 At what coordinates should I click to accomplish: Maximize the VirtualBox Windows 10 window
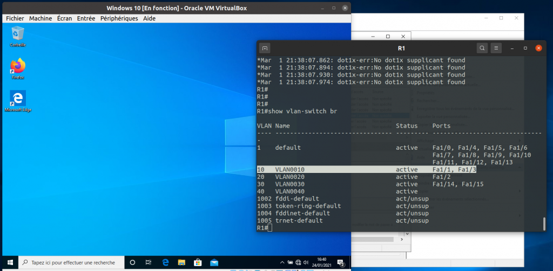[334, 8]
